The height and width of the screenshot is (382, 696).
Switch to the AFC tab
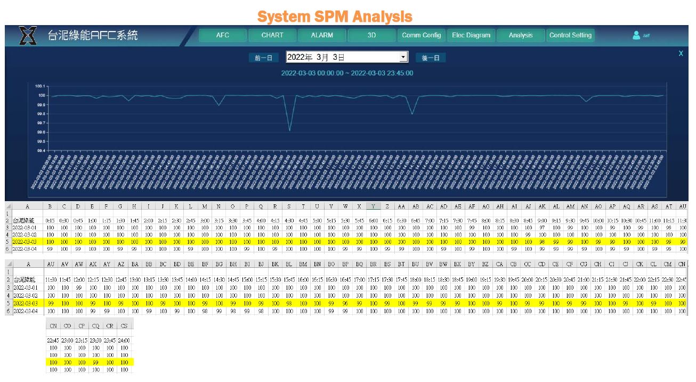(x=223, y=35)
